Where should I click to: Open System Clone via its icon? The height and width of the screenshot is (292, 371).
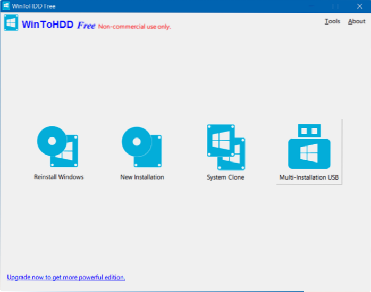click(x=225, y=145)
